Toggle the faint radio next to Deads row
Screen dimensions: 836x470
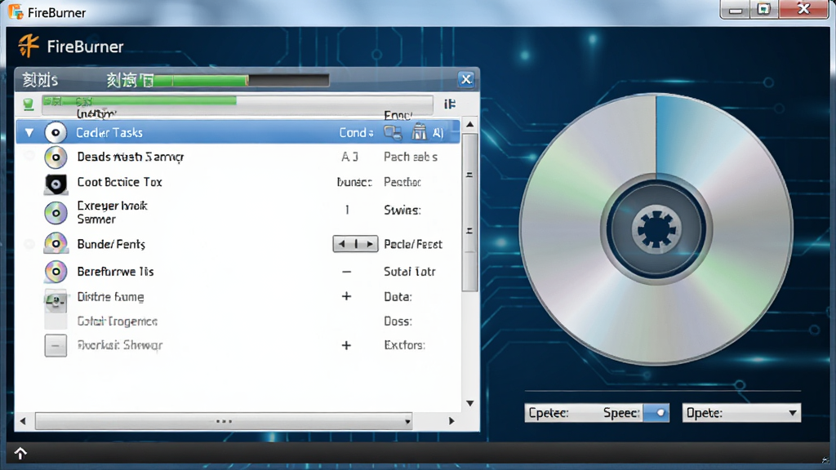pyautogui.click(x=29, y=156)
